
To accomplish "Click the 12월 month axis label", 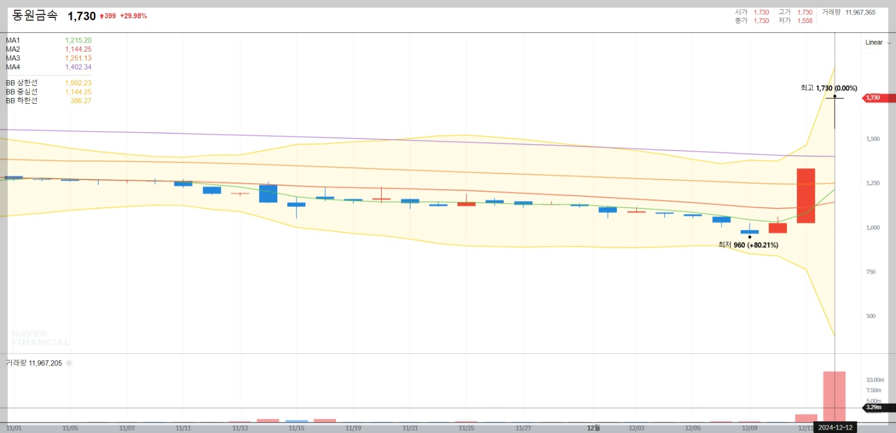I will (593, 428).
